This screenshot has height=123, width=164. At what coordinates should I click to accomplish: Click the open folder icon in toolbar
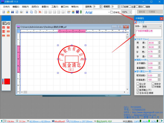[8, 12]
